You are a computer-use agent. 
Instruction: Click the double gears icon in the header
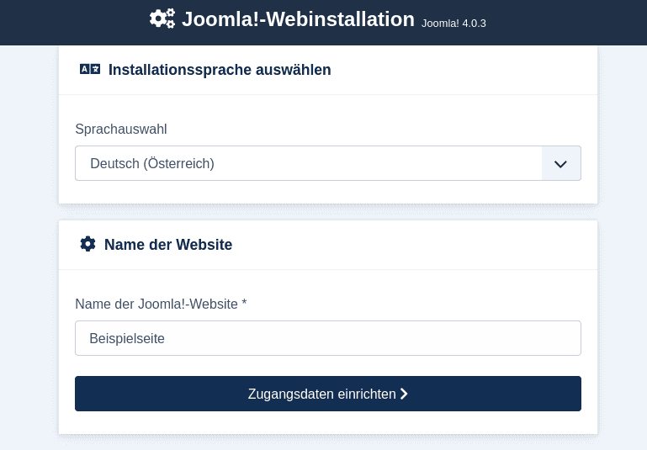pos(162,19)
